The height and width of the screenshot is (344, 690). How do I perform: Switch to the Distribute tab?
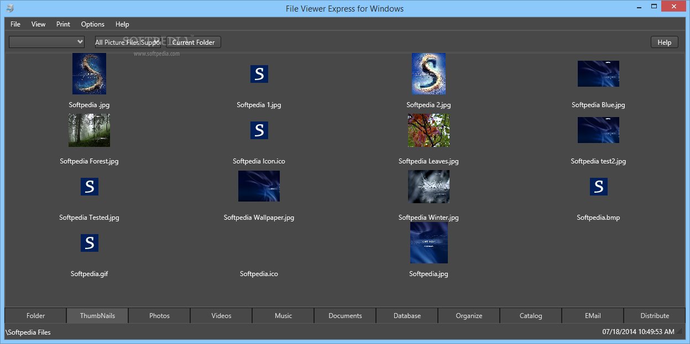point(655,316)
